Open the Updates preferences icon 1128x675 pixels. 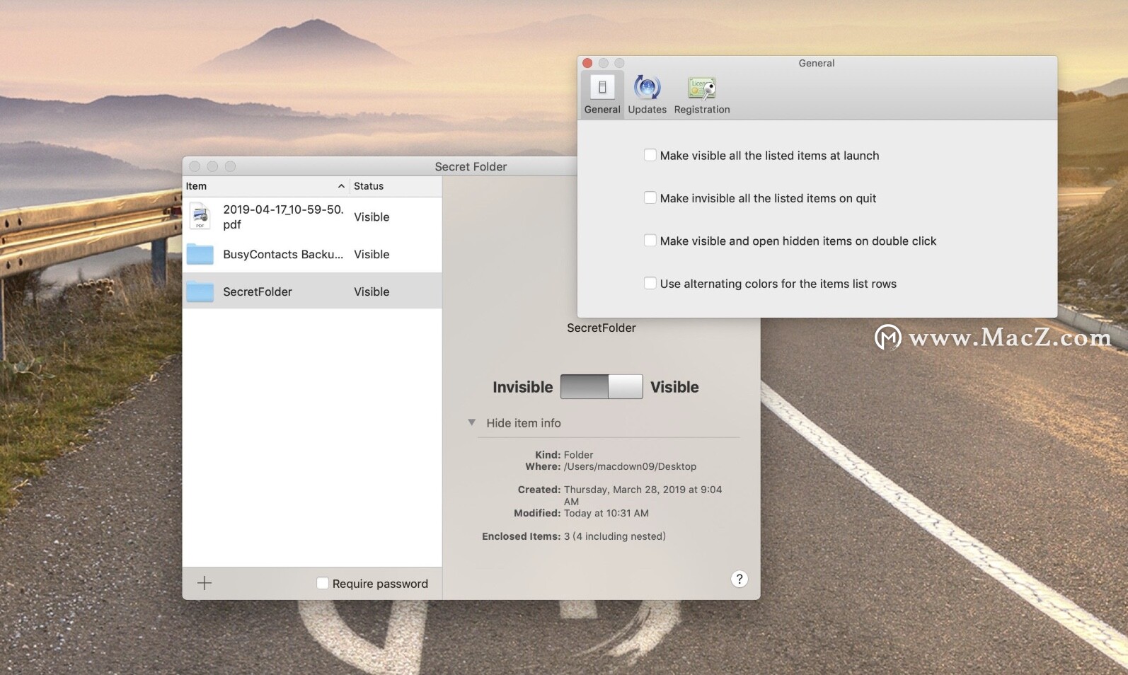click(x=647, y=88)
